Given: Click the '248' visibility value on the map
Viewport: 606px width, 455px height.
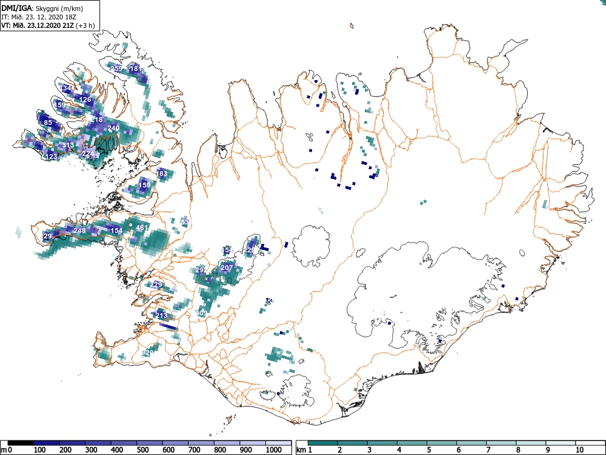Looking at the screenshot, I should click(x=79, y=231).
